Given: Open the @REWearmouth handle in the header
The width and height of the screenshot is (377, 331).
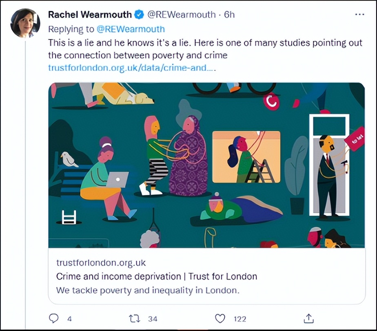Looking at the screenshot, I should coord(182,14).
